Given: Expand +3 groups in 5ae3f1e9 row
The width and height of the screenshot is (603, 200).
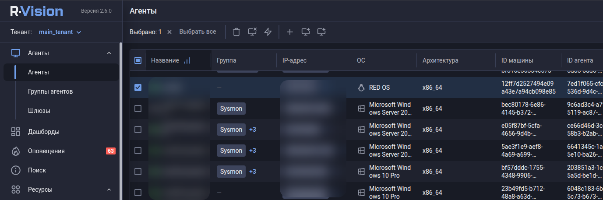Looking at the screenshot, I should [x=253, y=151].
